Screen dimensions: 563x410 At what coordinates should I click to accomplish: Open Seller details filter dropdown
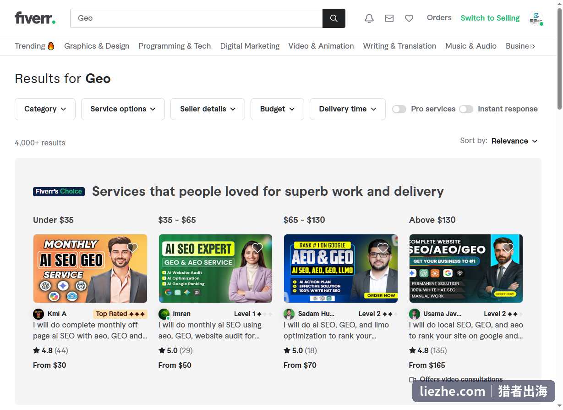[x=208, y=109]
